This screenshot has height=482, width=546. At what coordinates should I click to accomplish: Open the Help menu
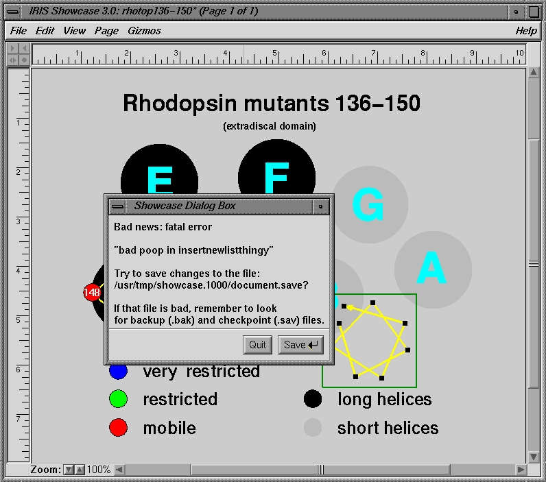(x=526, y=31)
